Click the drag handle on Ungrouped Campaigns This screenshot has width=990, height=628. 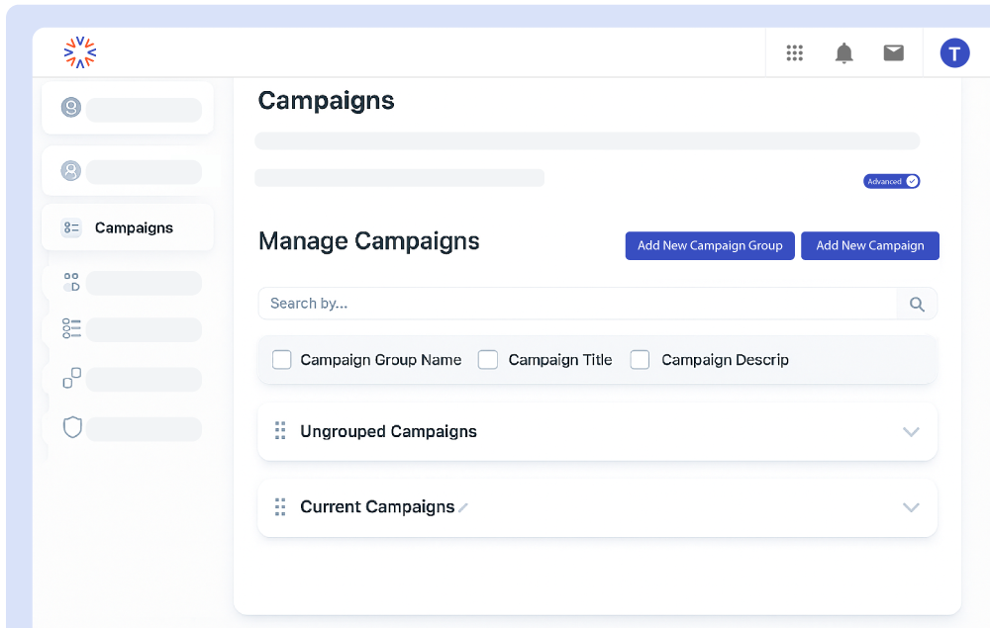point(280,431)
